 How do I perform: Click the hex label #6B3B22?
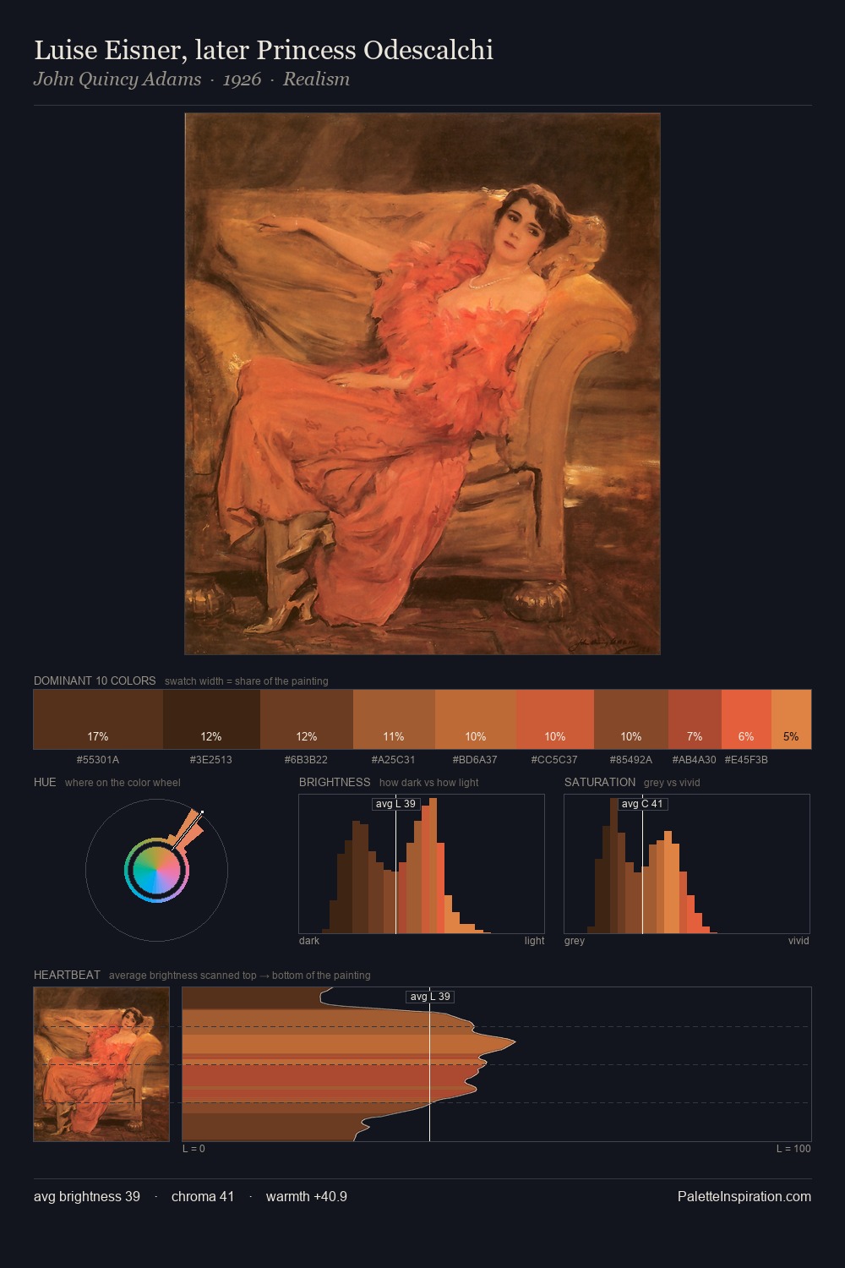(307, 760)
